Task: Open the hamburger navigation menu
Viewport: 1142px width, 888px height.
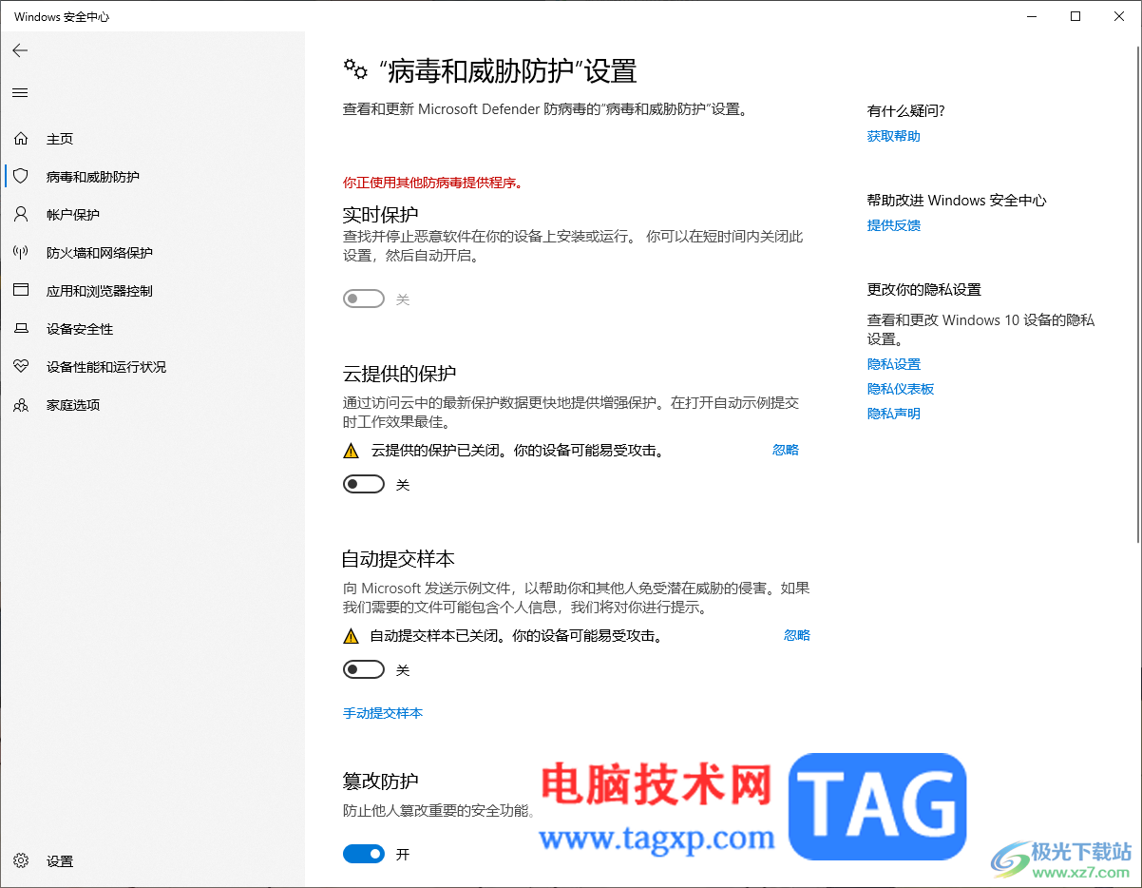Action: point(20,92)
